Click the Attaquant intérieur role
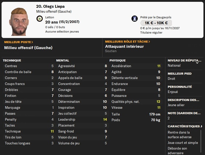Image resolution: width=205 pixels, height=155 pixels. 124,46
